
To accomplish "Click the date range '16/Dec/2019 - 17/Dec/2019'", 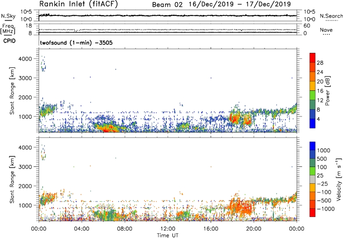I will click(x=240, y=4).
